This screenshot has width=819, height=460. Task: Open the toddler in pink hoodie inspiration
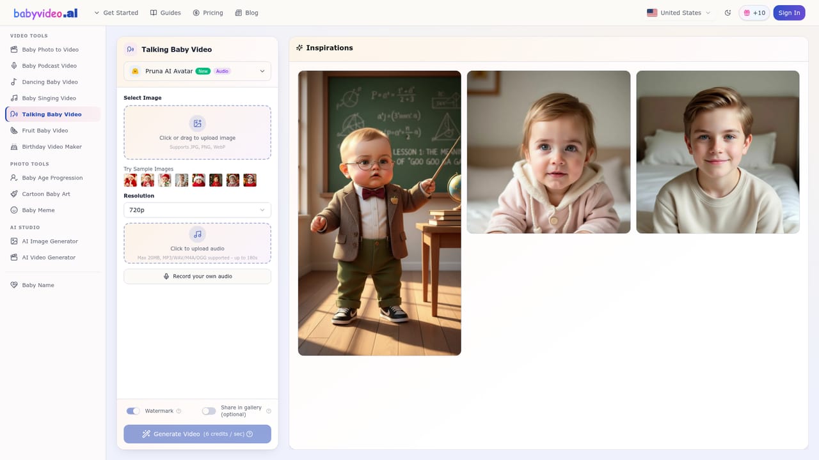548,152
